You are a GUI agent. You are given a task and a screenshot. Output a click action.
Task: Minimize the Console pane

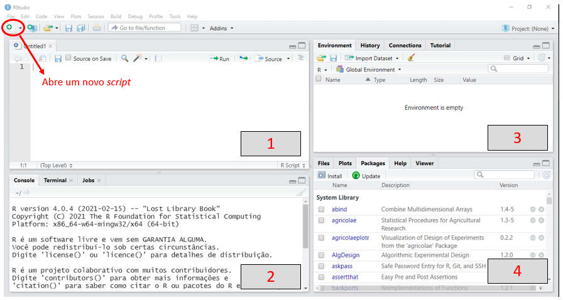tap(293, 181)
